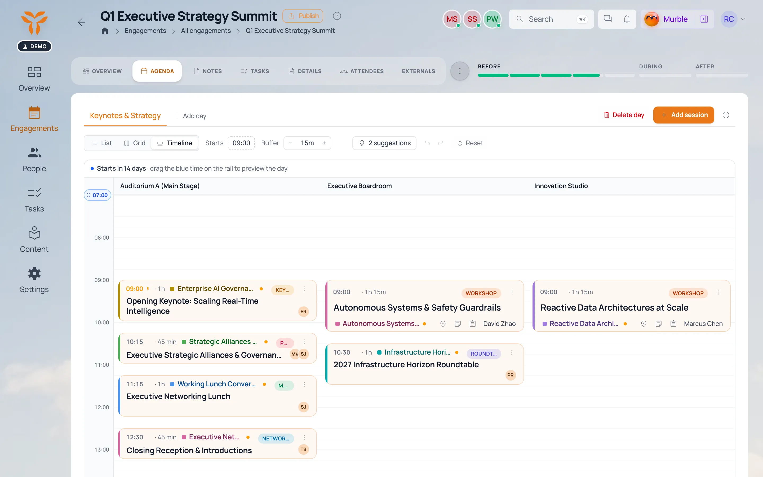Open options menu for Opening Keynote session
The width and height of the screenshot is (763, 477).
[x=305, y=289]
